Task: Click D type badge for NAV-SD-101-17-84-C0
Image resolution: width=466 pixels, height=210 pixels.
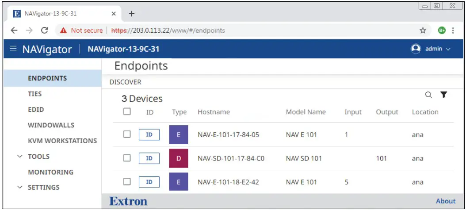Action: click(179, 158)
